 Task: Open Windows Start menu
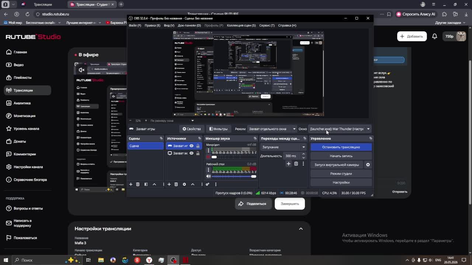(6, 260)
